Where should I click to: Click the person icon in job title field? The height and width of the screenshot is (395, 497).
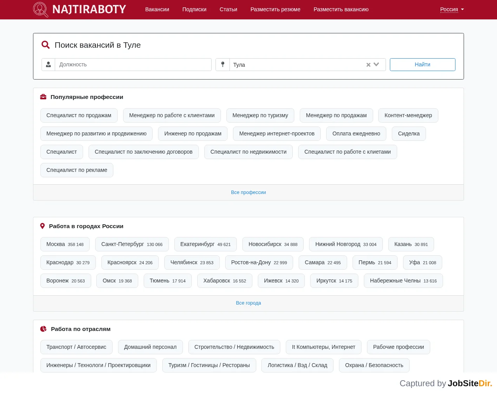point(49,64)
